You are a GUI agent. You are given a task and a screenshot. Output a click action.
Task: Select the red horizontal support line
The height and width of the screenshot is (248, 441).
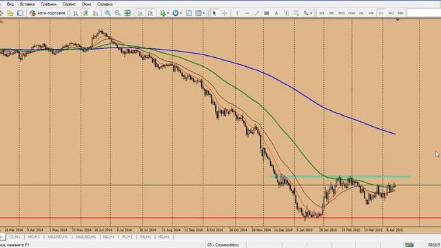point(220,218)
